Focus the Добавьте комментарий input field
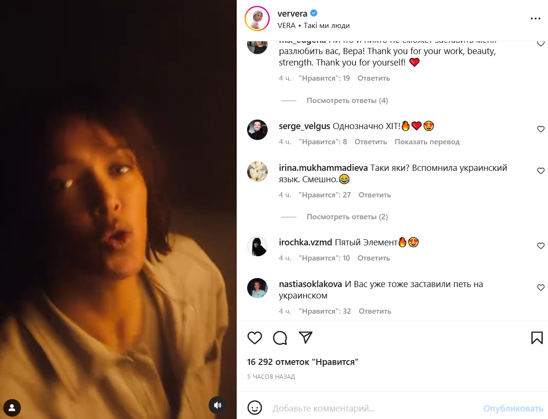The width and height of the screenshot is (548, 419). click(x=374, y=408)
